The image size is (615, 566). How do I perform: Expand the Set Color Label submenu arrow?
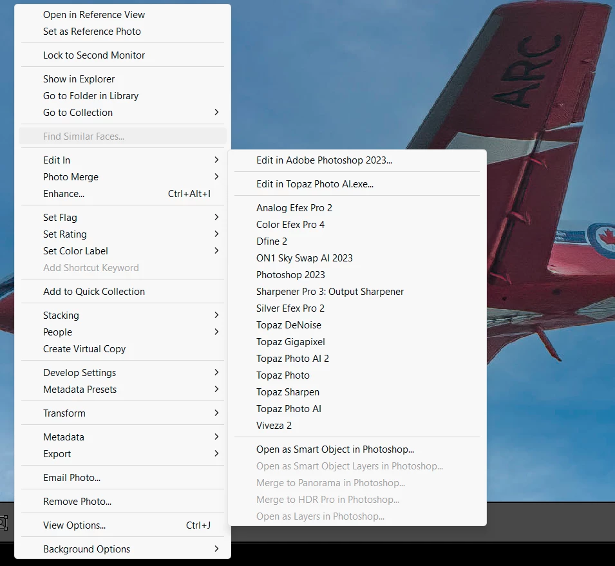coord(216,250)
